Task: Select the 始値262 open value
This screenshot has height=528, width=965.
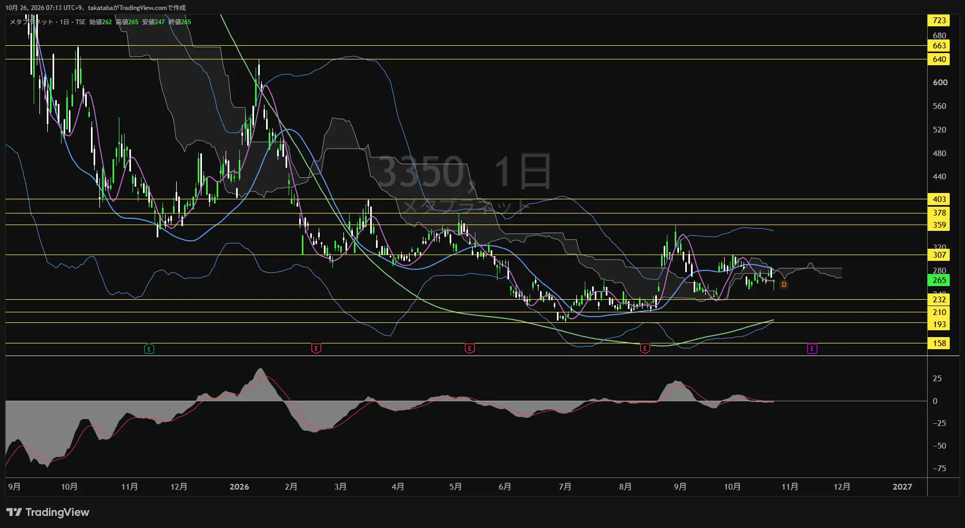Action: pos(100,22)
